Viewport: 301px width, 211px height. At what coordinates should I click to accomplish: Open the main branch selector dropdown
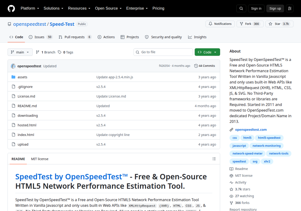(x=20, y=52)
